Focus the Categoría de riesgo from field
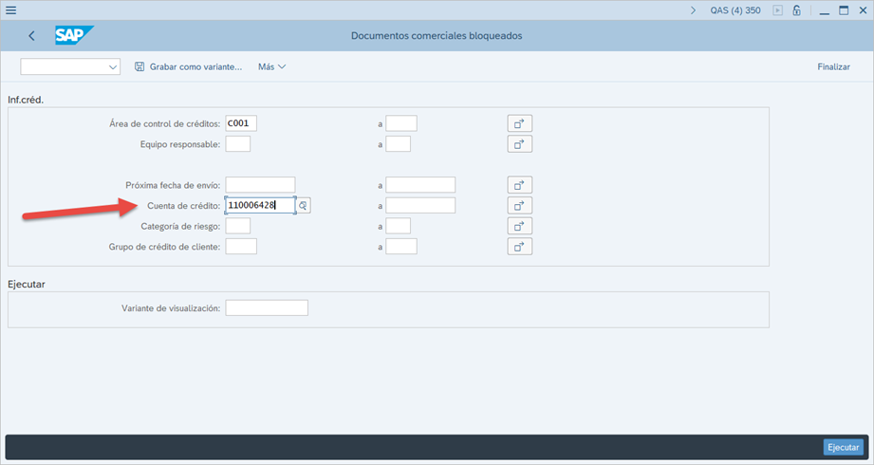Viewport: 874px width, 465px height. [237, 226]
